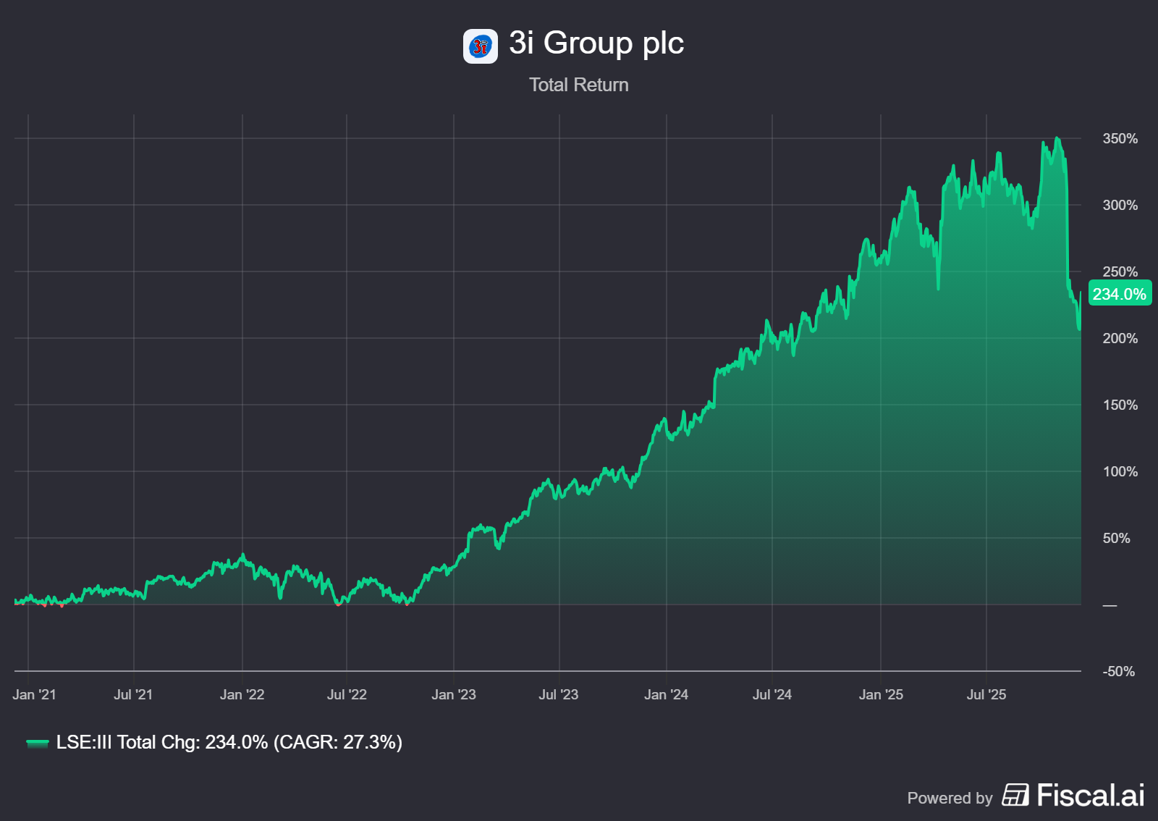Click the 234.0% current value badge
The width and height of the screenshot is (1158, 821).
(1119, 294)
